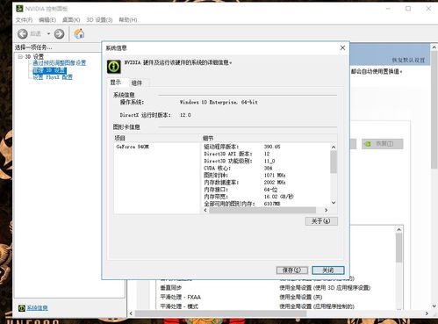Click the Direct3D 功能级别 row showing 11_0
Screen dimensions: 438x324
click(266, 161)
